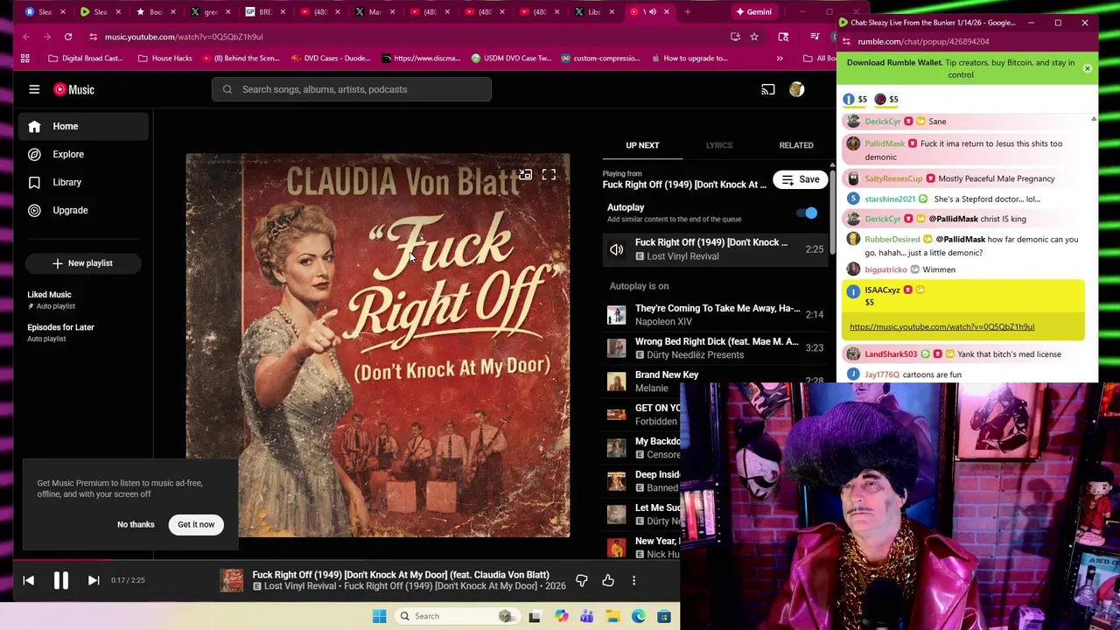Image resolution: width=1120 pixels, height=630 pixels.
Task: Click the Chrome address bar URL
Action: (184, 37)
